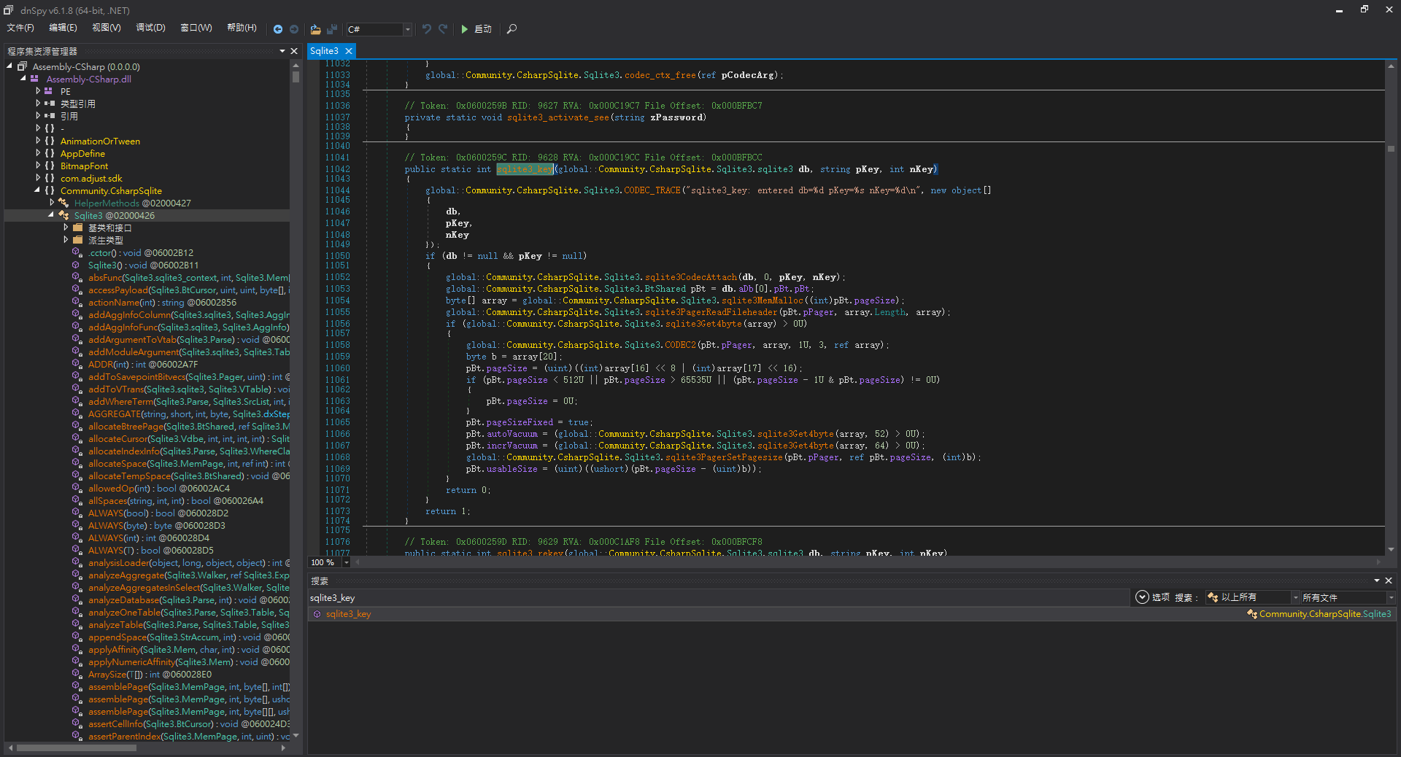Open the C# language dropdown
1401x757 pixels.
pyautogui.click(x=407, y=29)
